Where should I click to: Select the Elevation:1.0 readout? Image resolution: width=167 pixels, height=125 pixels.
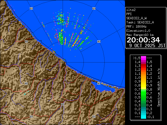point(138,30)
